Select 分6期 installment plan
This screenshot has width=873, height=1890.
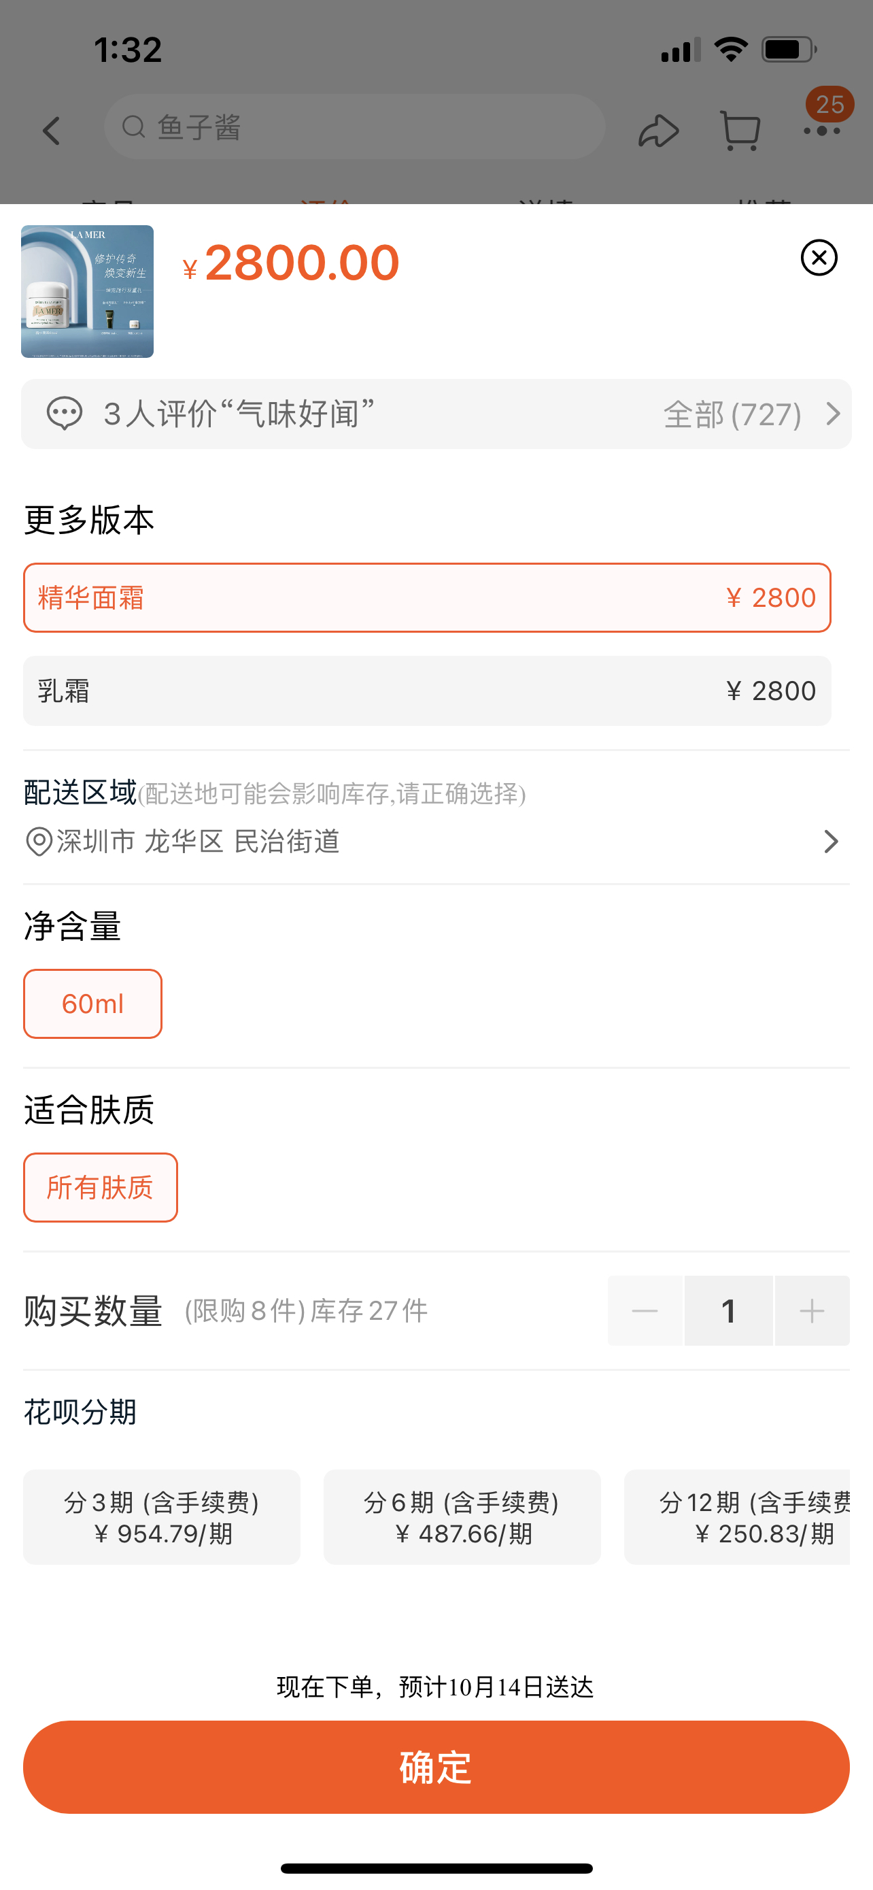(462, 1517)
